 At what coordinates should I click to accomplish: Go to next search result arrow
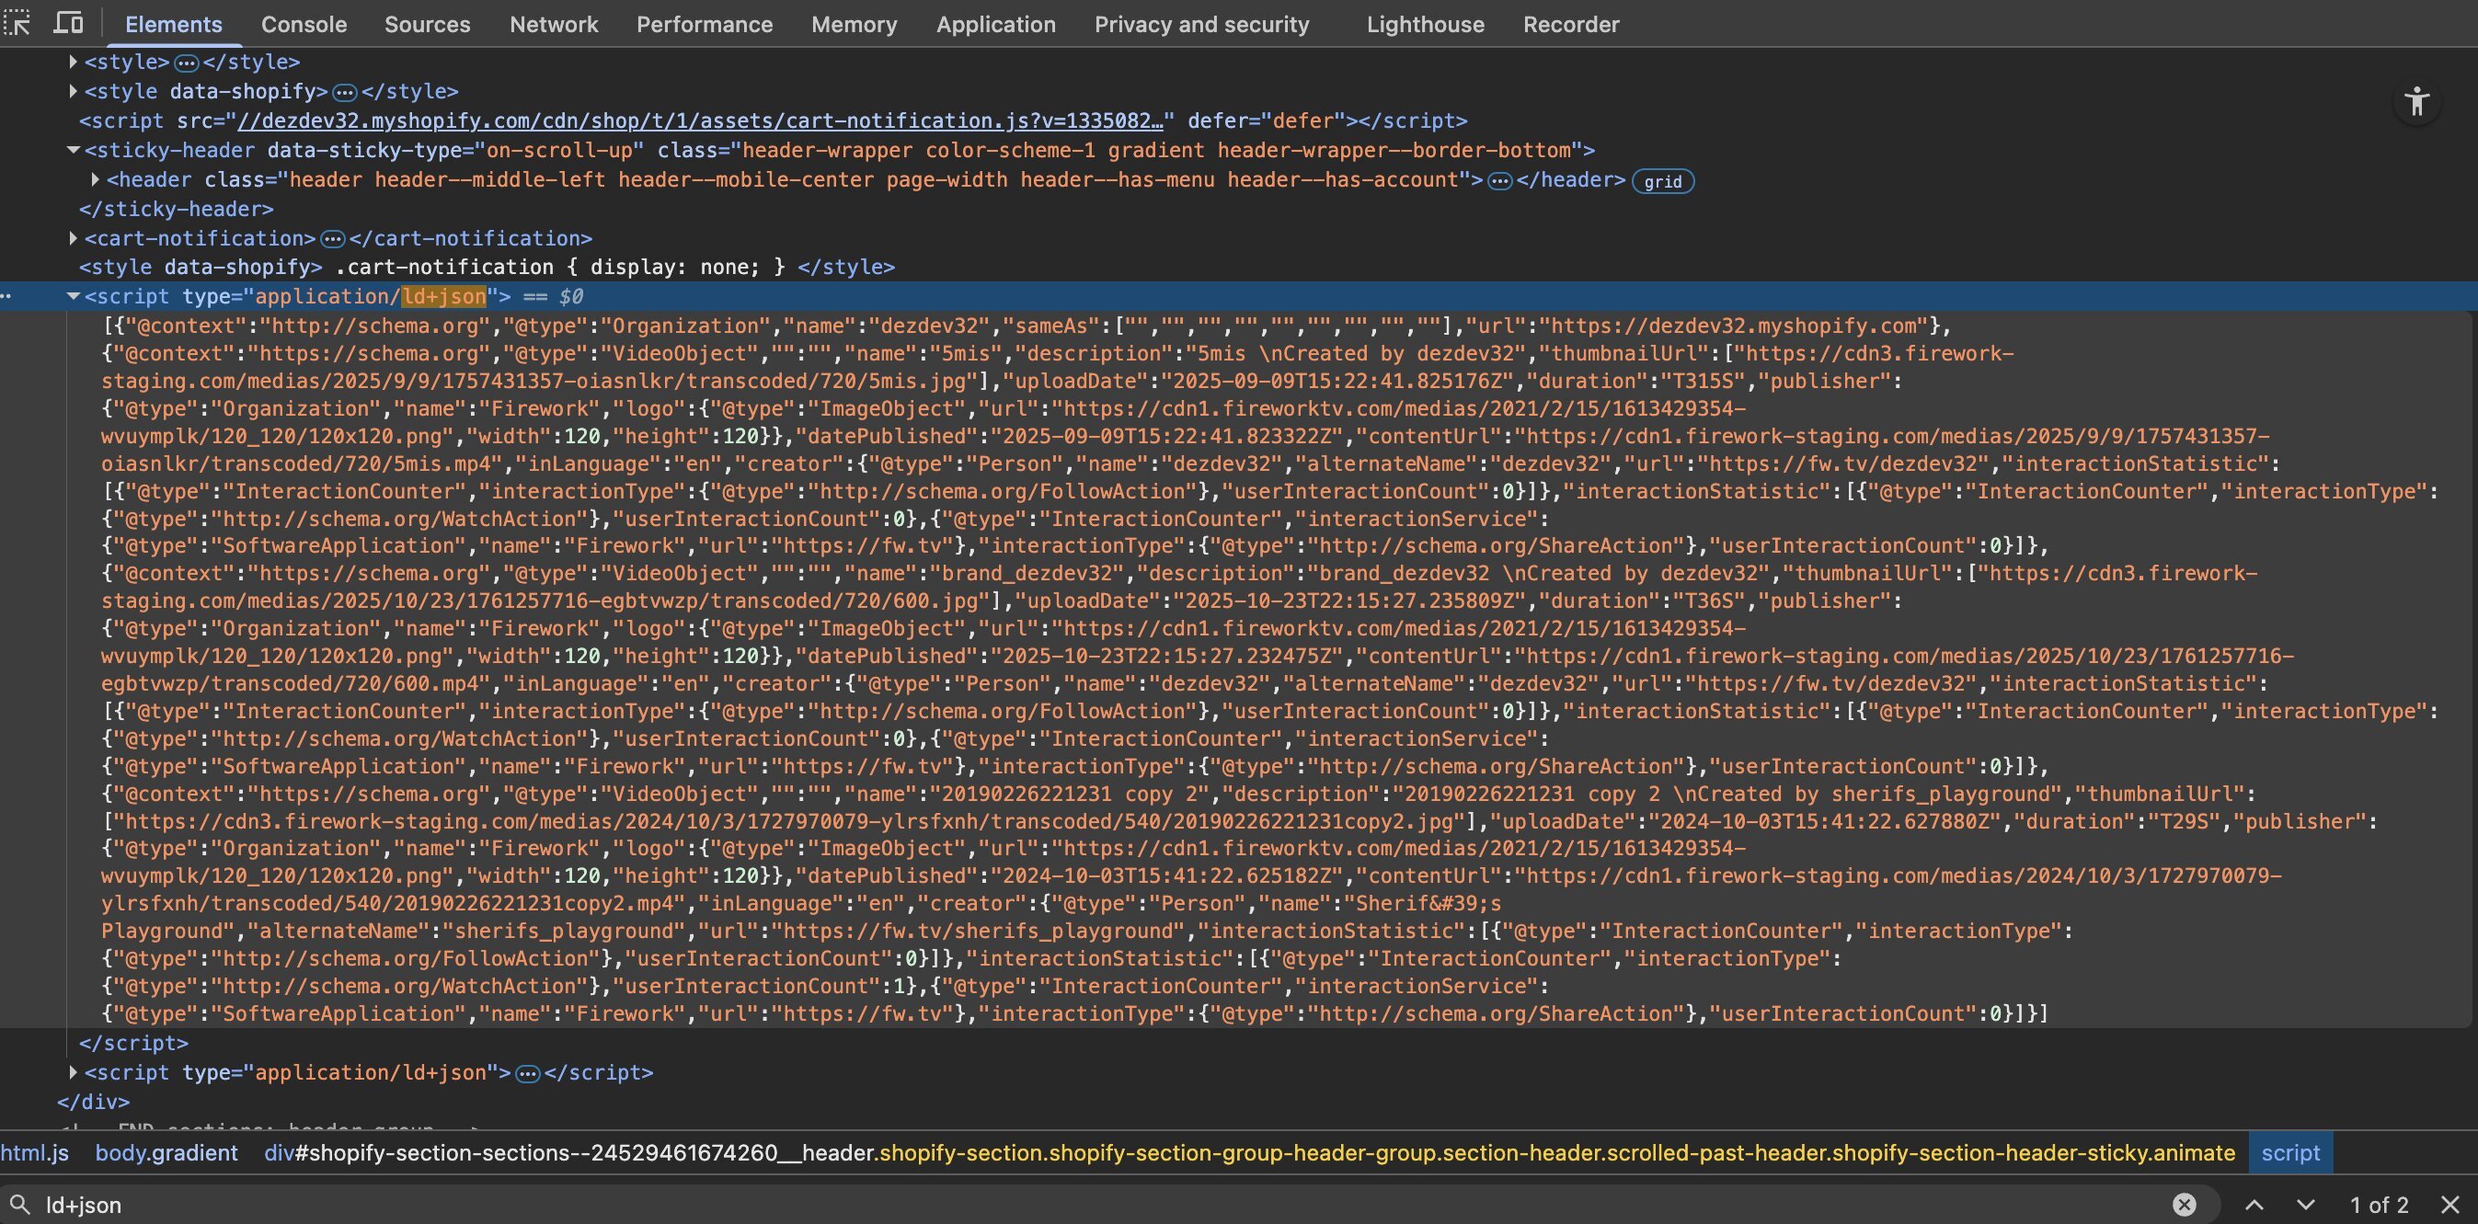(2305, 1204)
